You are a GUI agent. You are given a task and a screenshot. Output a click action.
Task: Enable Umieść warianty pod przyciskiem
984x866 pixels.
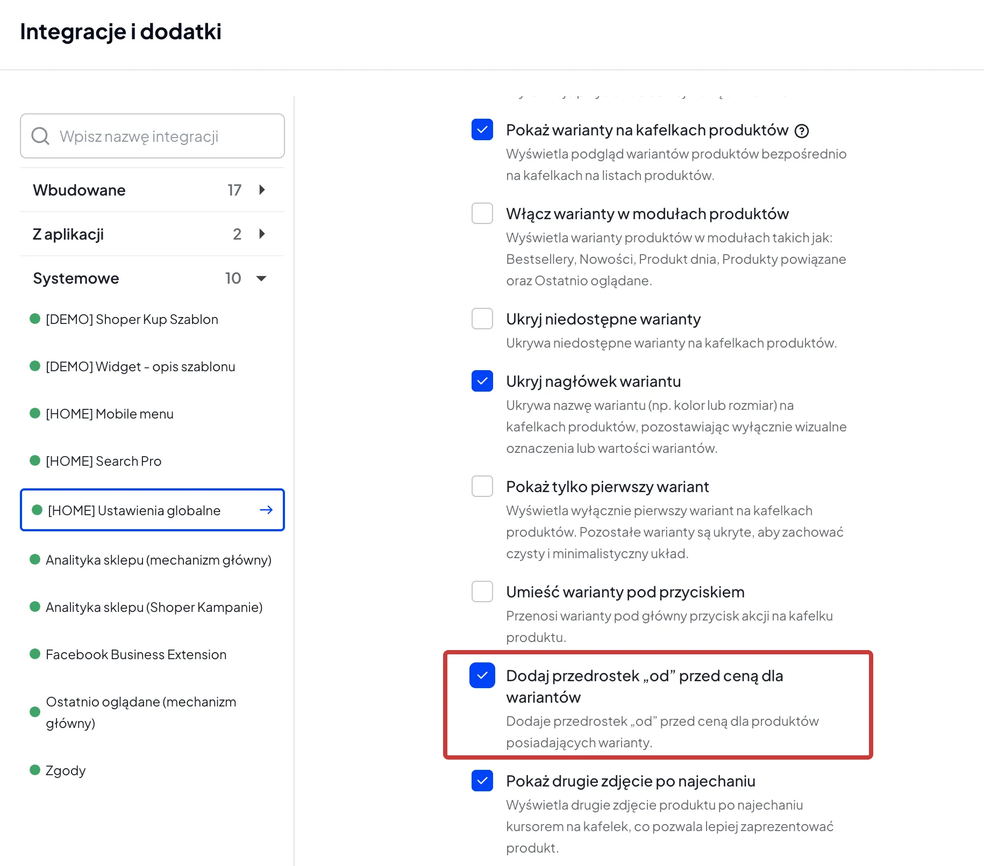click(482, 591)
